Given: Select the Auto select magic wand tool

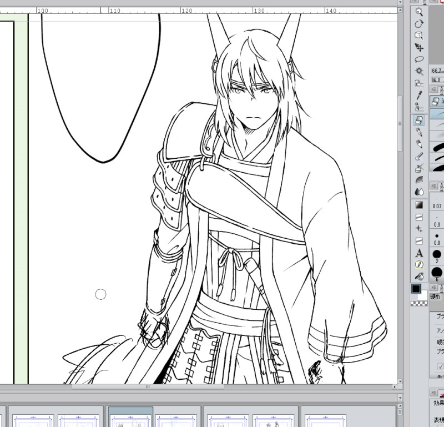Looking at the screenshot, I should coord(419,71).
